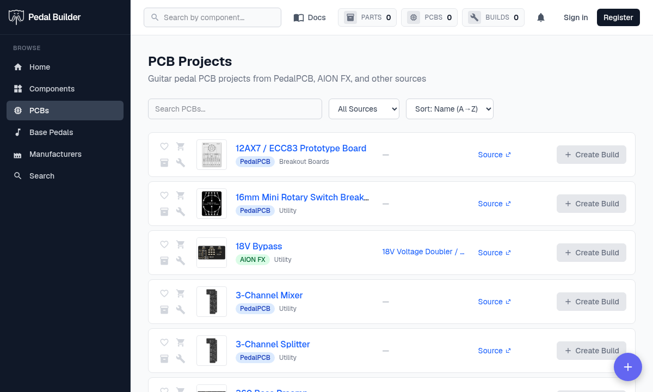Click the cart icon on the 16mm Mini Rotary row

[181, 195]
